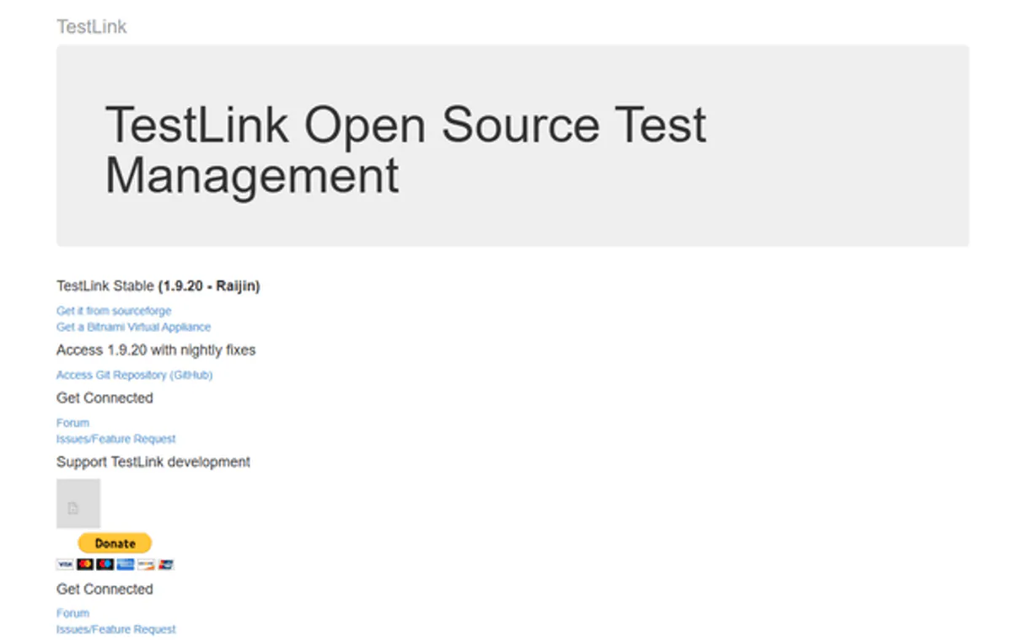1025x640 pixels.
Task: Click the Mastercard payment icon
Action: [84, 564]
